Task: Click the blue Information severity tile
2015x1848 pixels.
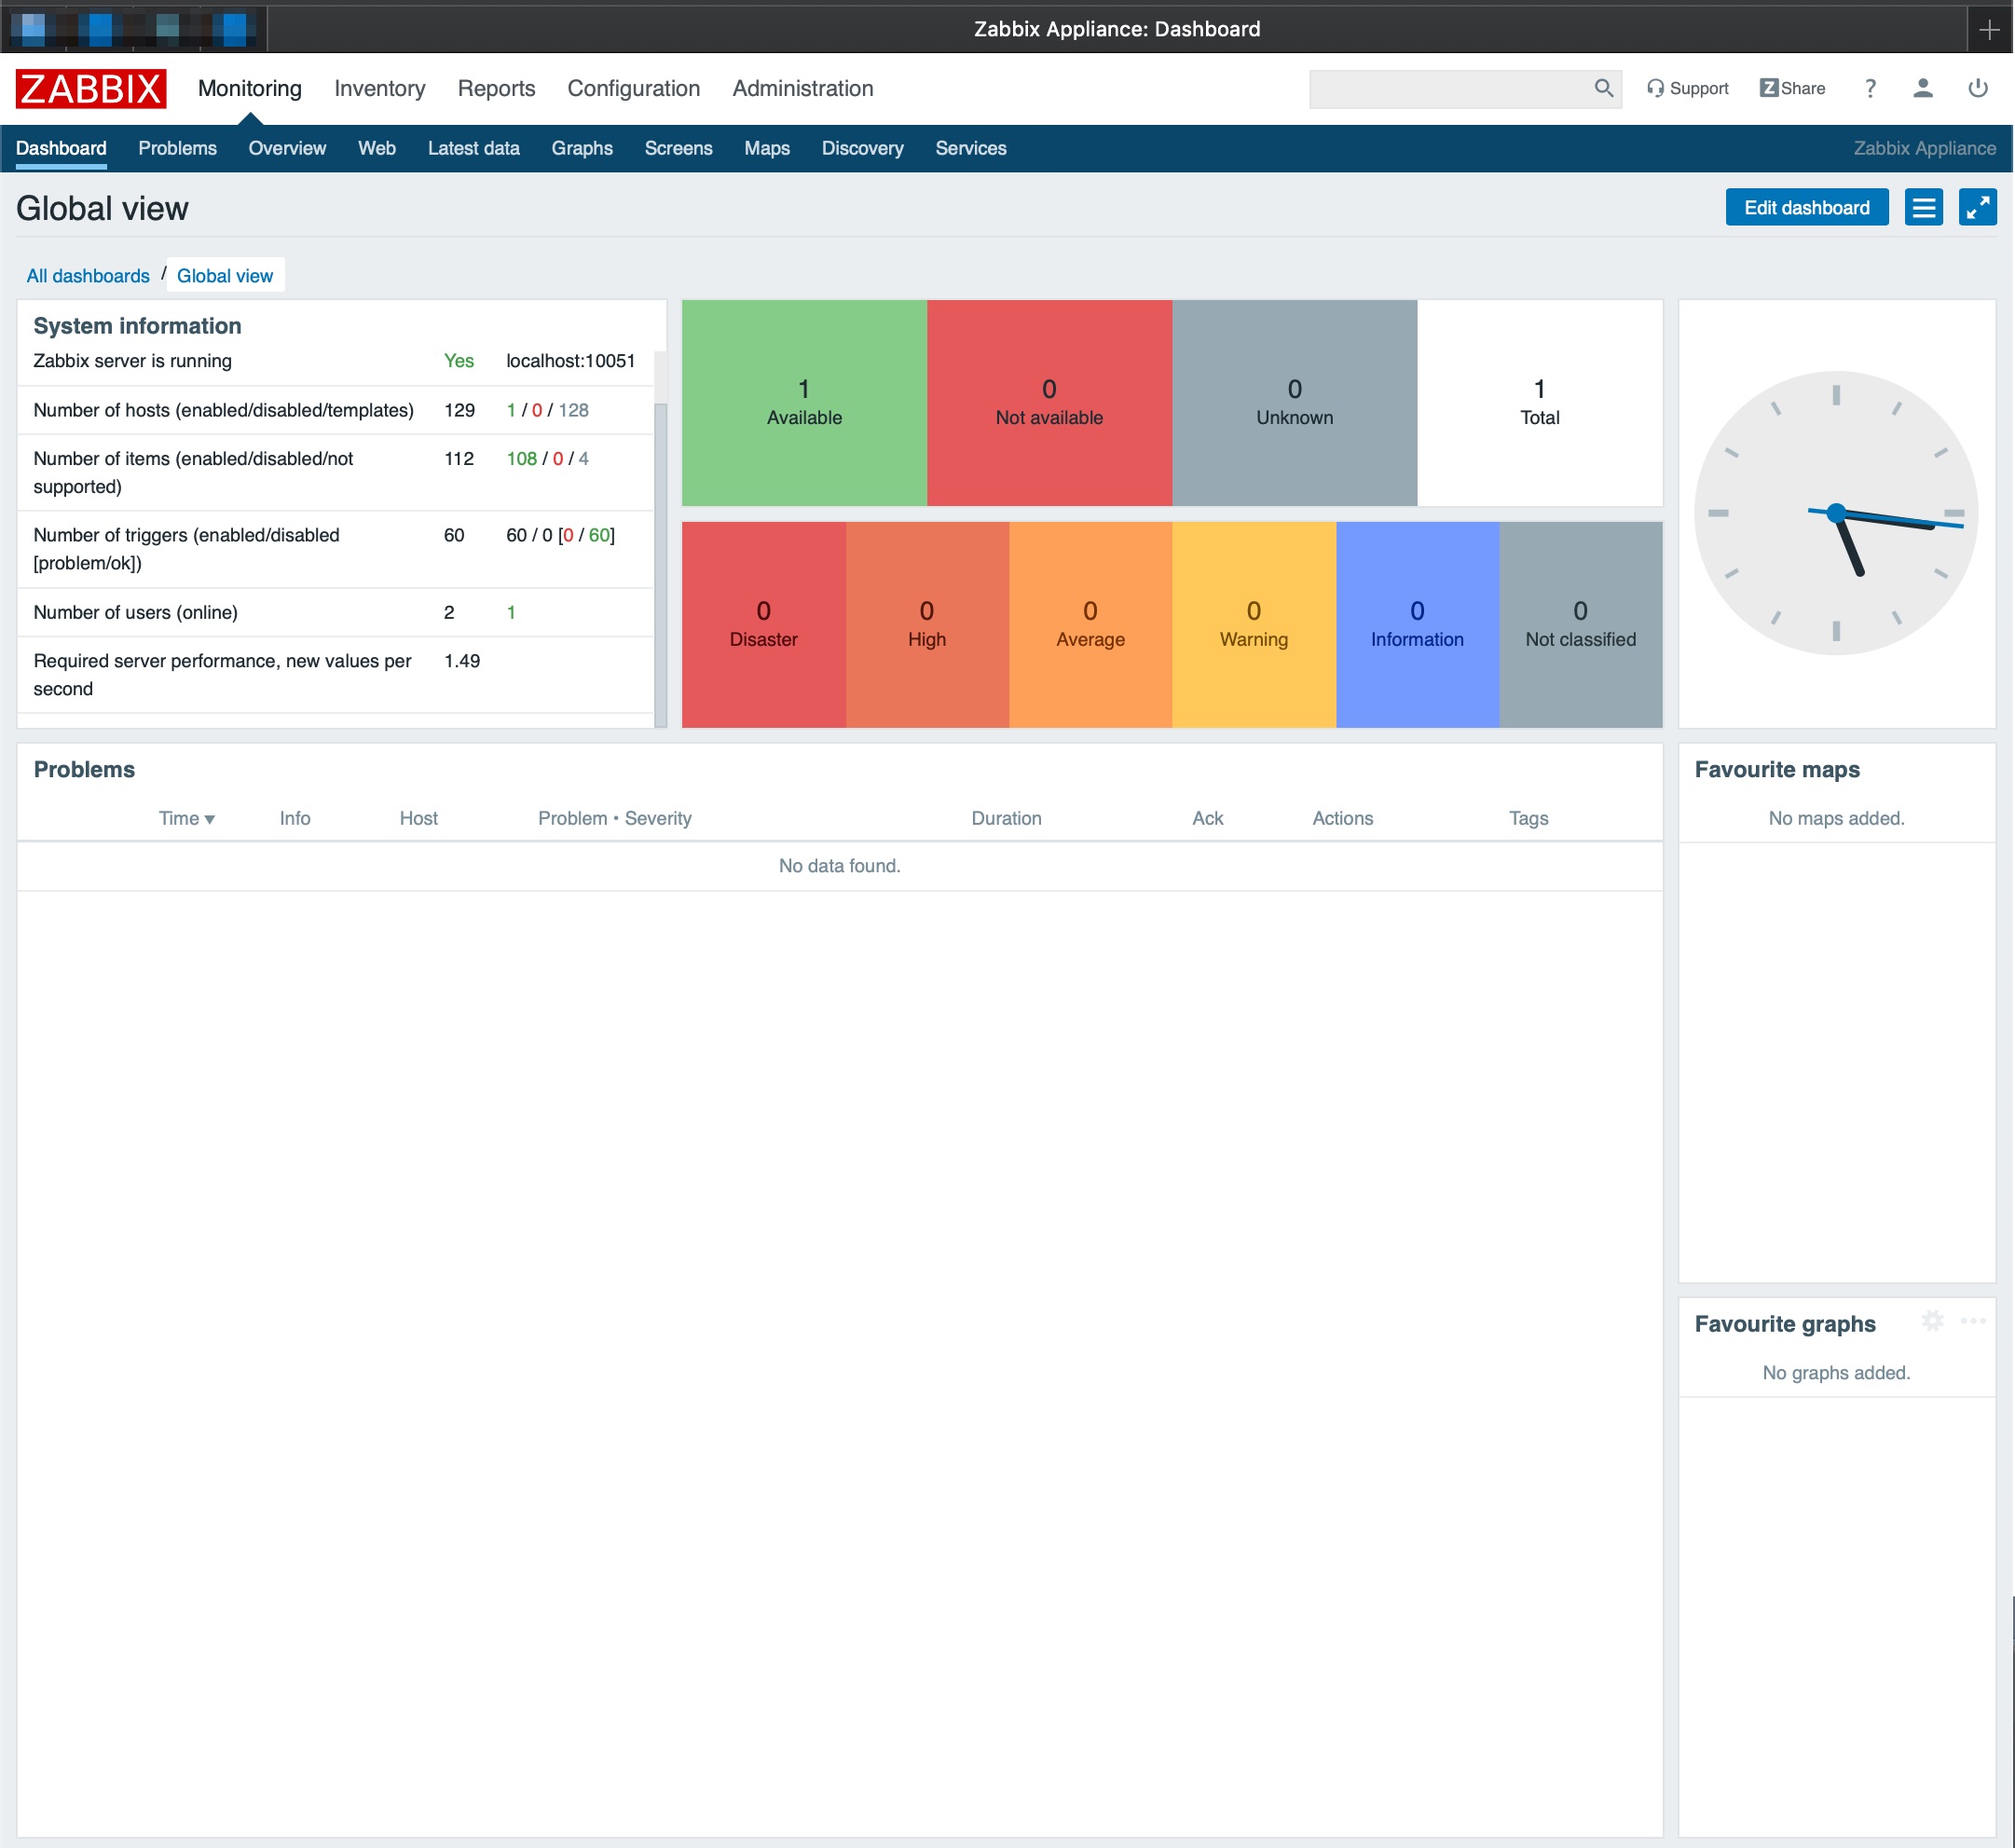Action: [x=1416, y=624]
